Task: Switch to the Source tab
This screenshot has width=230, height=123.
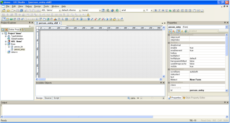Action: click(x=48, y=98)
